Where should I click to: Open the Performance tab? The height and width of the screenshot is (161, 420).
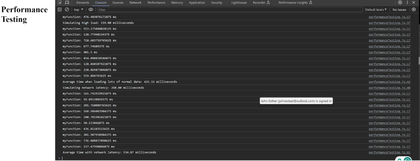[x=157, y=3]
